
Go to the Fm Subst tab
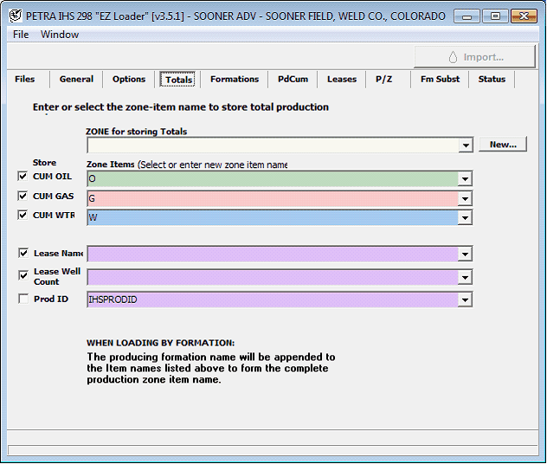point(440,80)
